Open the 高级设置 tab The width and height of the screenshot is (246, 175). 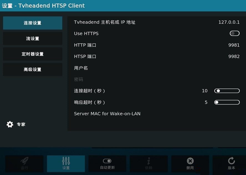pos(33,70)
